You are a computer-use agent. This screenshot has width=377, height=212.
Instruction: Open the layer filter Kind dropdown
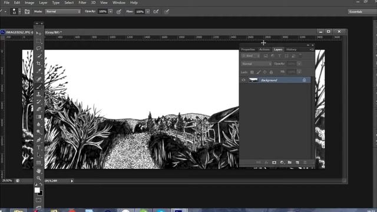pos(251,56)
